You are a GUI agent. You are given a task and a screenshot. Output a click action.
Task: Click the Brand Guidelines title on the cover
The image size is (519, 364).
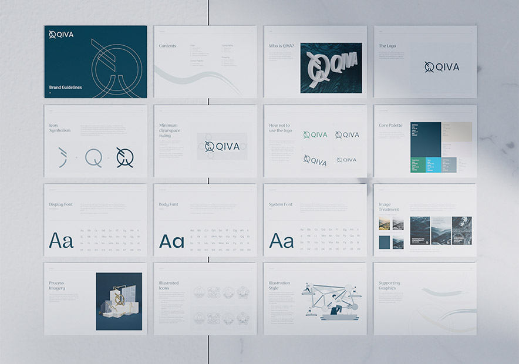tap(65, 87)
